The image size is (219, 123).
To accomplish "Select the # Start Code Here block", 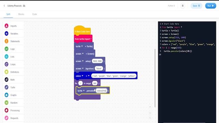I will 82,31.
